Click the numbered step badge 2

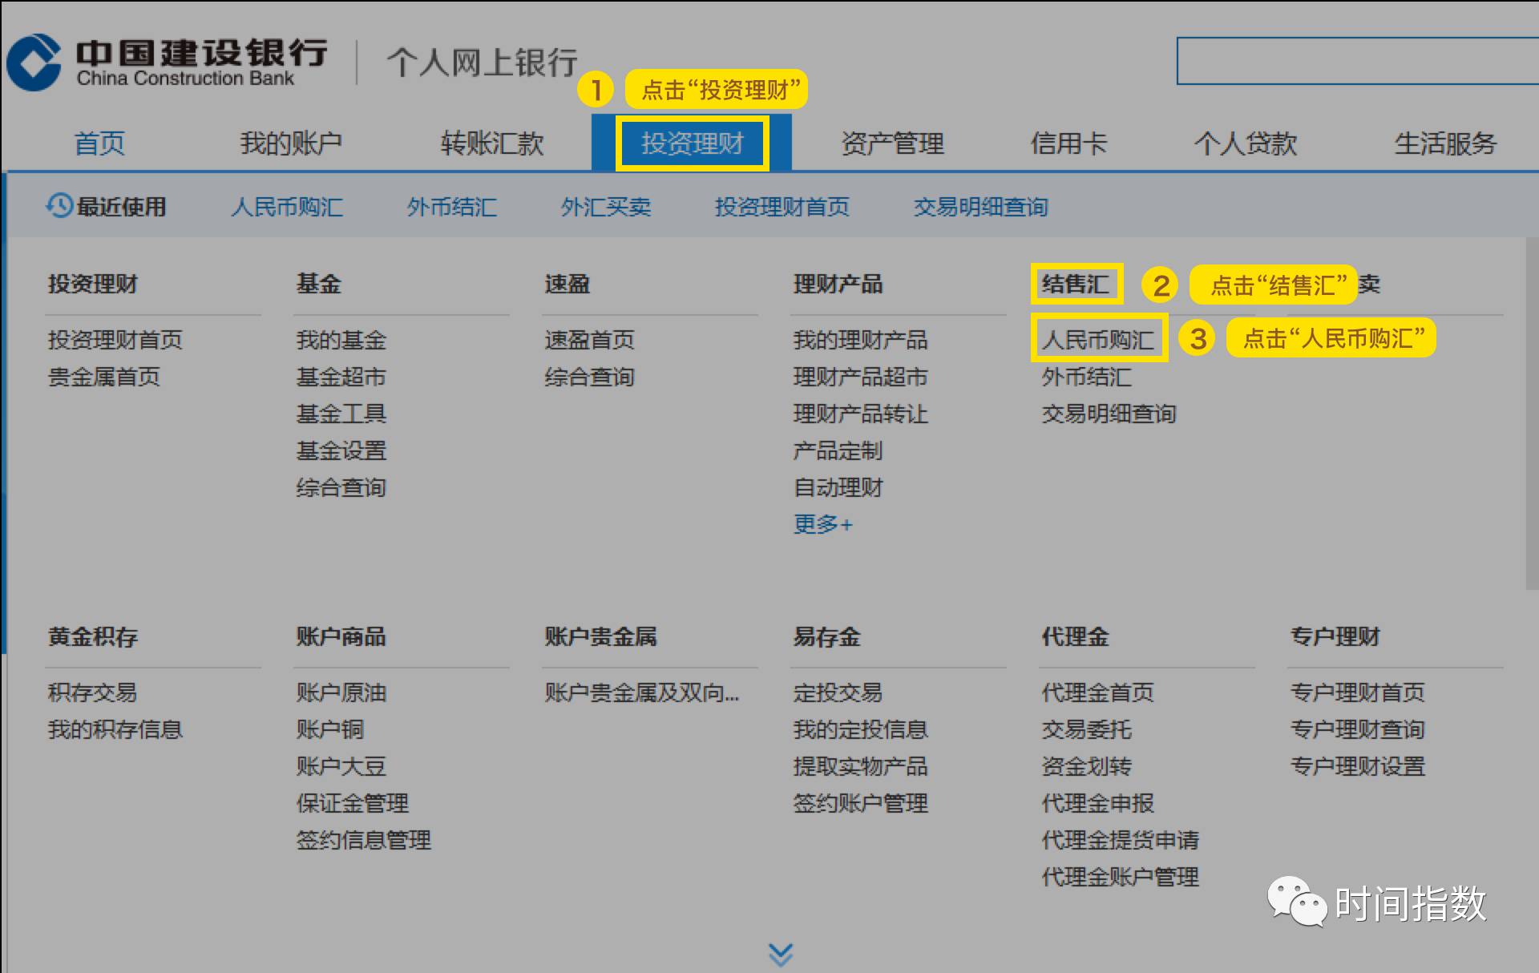pos(1161,285)
